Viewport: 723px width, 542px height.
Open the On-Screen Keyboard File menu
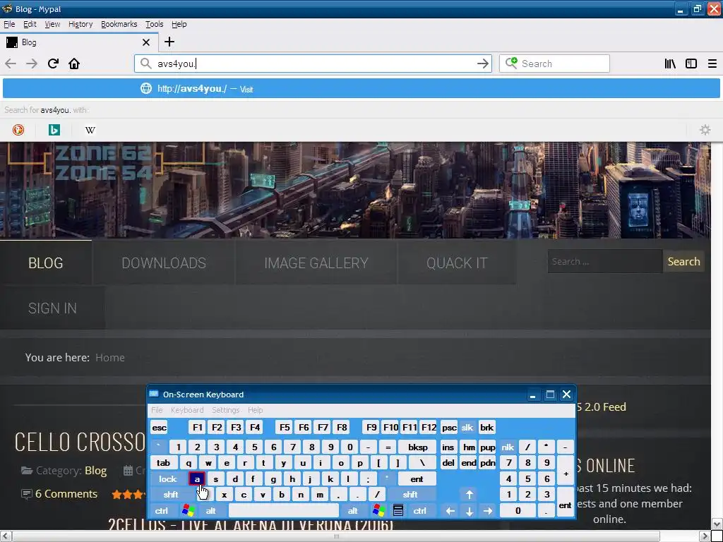click(157, 410)
